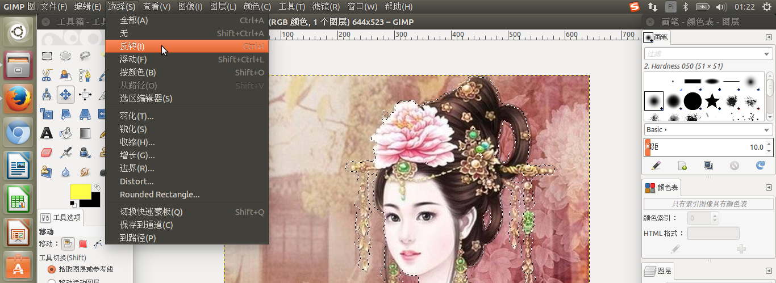Click the Refresh brushes icon
The image size is (776, 283).
(760, 166)
